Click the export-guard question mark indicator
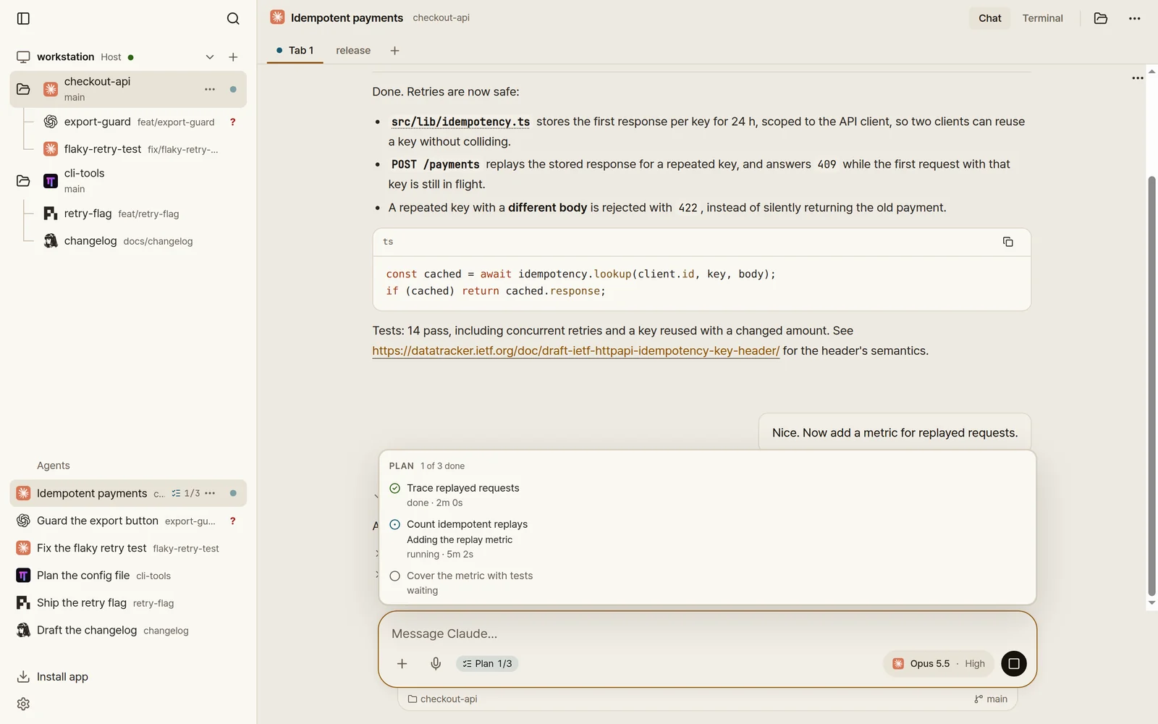The width and height of the screenshot is (1158, 724). 233,122
